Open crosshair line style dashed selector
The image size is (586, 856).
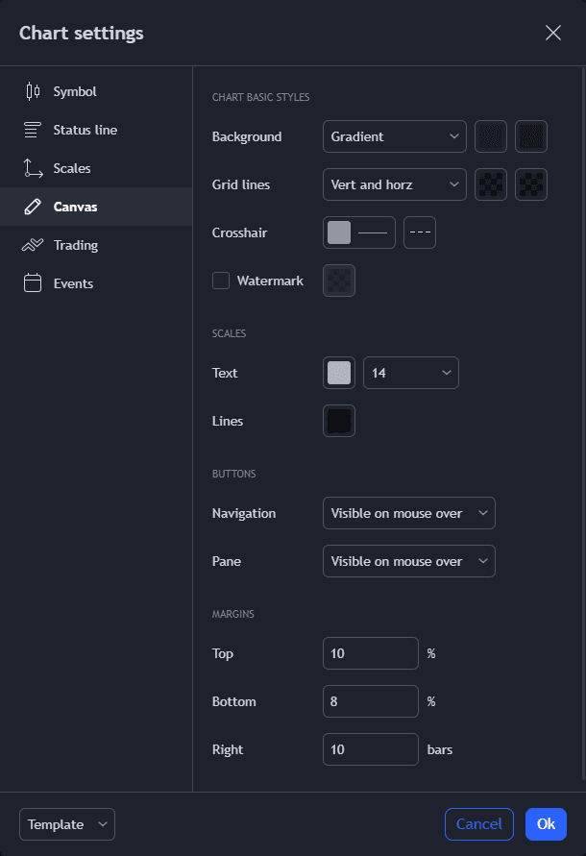[x=420, y=232]
